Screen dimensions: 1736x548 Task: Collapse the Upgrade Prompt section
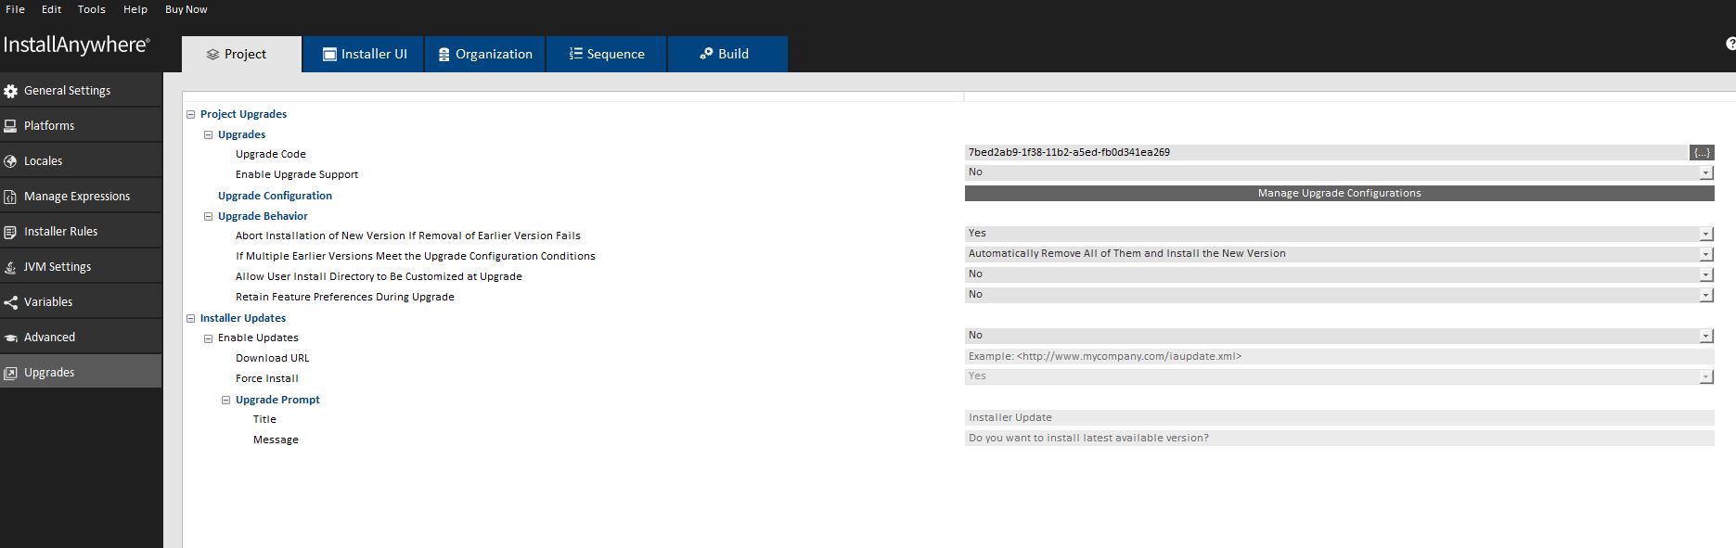[x=226, y=401]
